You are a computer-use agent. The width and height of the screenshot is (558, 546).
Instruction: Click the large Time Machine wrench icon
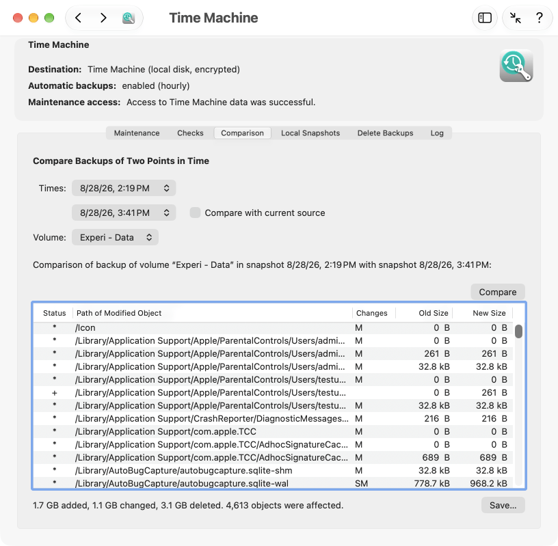(x=516, y=66)
